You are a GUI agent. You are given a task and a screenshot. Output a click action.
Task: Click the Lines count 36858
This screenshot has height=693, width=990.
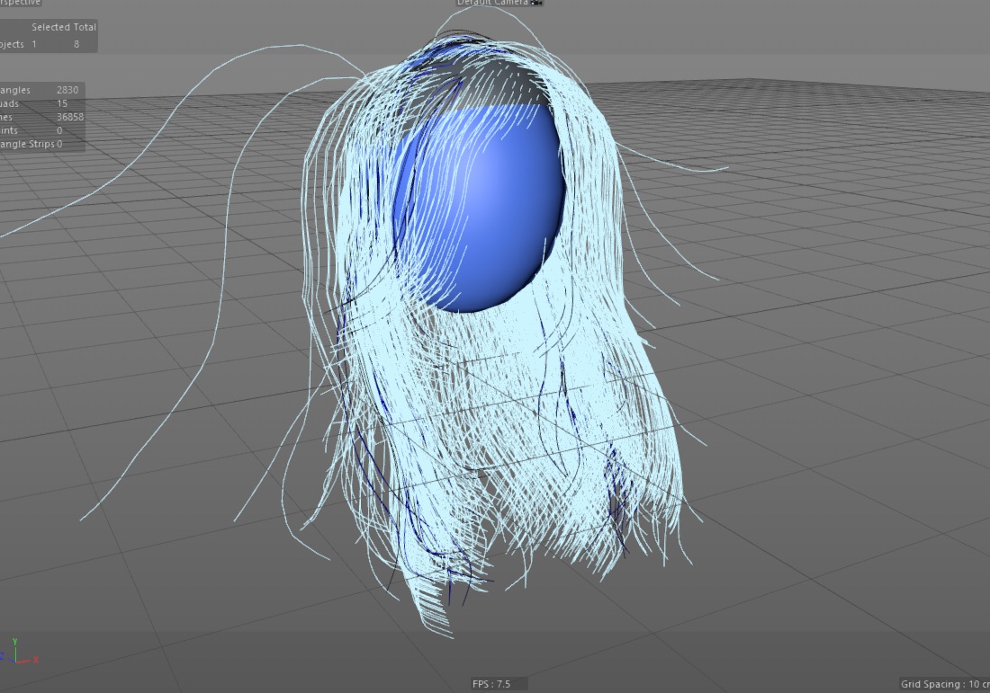[69, 117]
